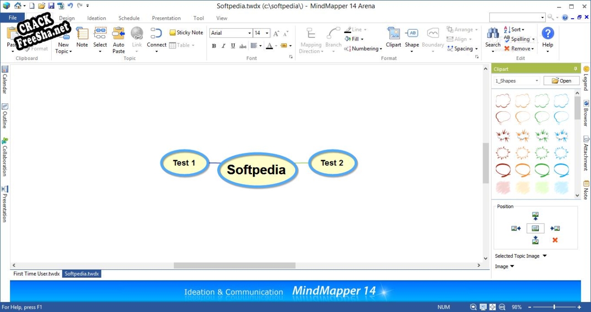Open the Arial font name dropdown
Image resolution: width=591 pixels, height=312 pixels.
click(x=249, y=33)
